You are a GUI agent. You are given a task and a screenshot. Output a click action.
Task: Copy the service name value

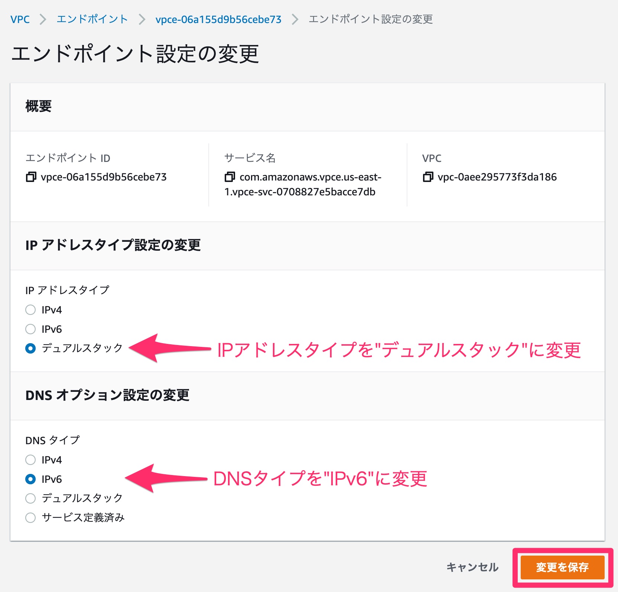229,178
